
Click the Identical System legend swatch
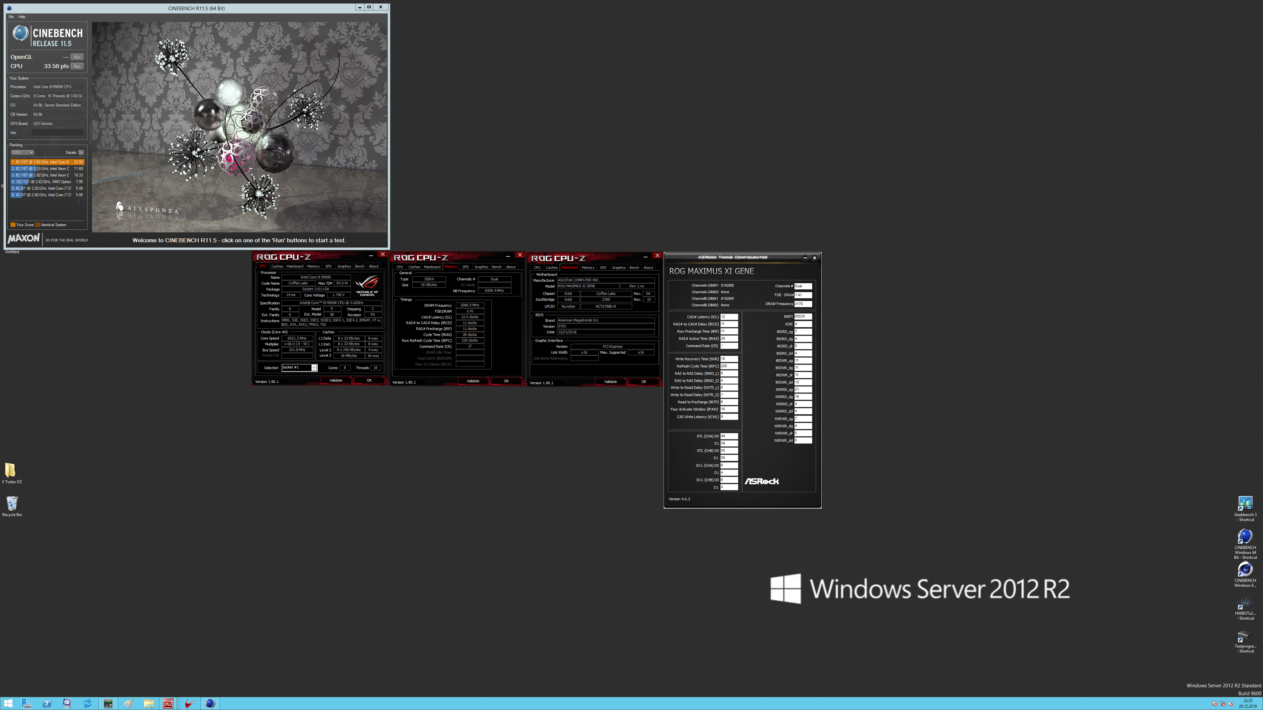[37, 225]
